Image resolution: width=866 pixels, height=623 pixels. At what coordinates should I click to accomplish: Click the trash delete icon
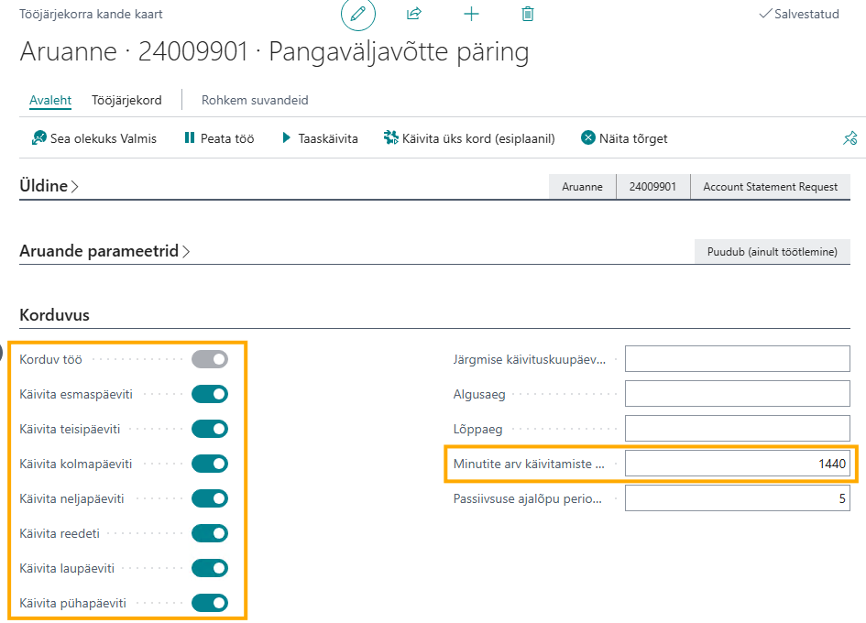pyautogui.click(x=528, y=14)
